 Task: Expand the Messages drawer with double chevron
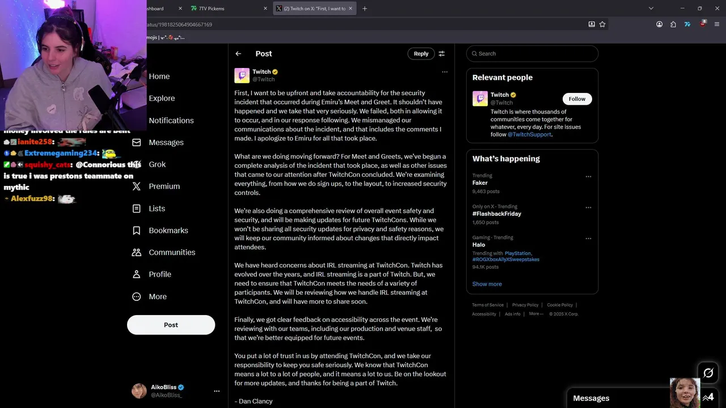(x=706, y=398)
